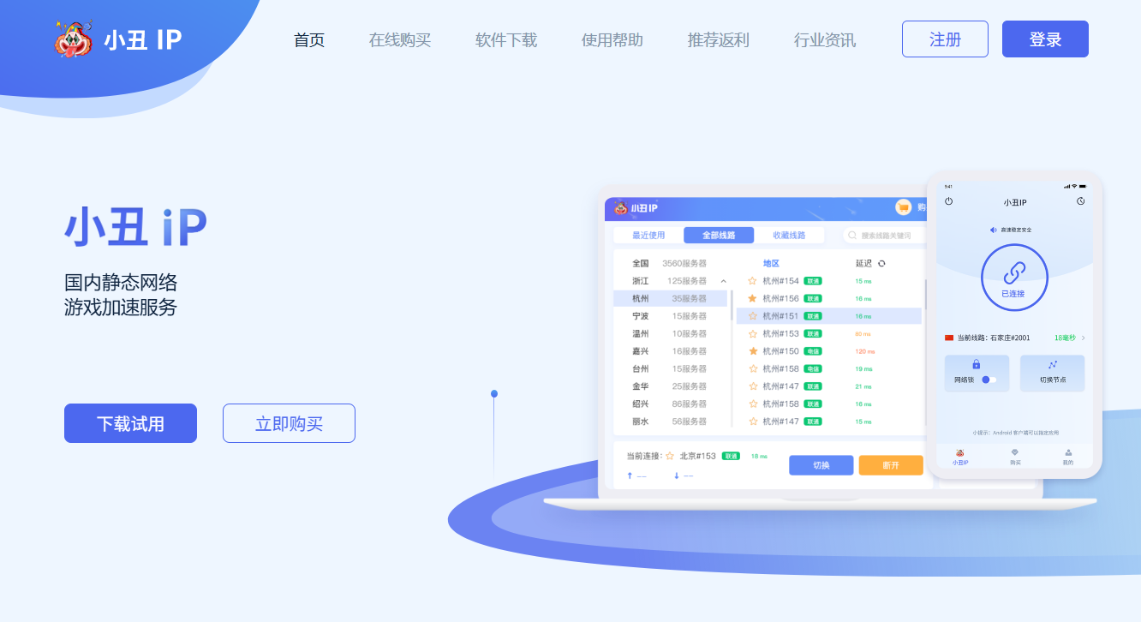The width and height of the screenshot is (1141, 622).
Task: Click the 80 ms latency value
Action: [863, 334]
